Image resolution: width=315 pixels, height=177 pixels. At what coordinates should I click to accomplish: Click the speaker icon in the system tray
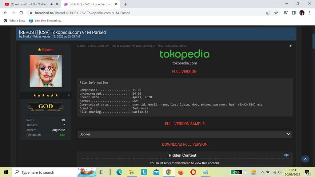(280, 172)
